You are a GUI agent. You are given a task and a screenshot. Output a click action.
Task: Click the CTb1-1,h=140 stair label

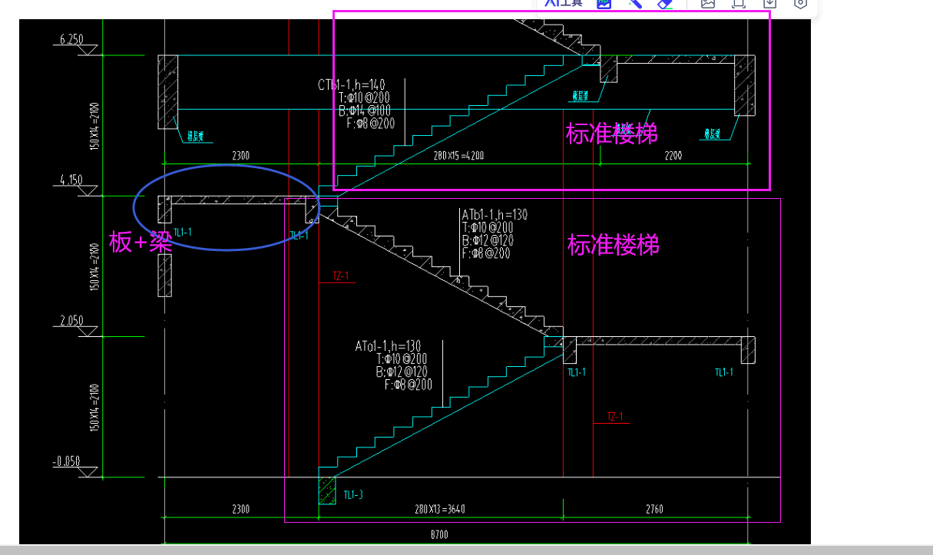coord(351,84)
